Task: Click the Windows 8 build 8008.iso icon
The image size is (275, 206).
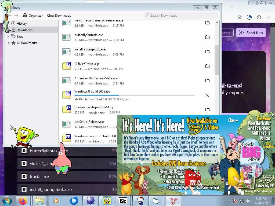Action: click(67, 95)
